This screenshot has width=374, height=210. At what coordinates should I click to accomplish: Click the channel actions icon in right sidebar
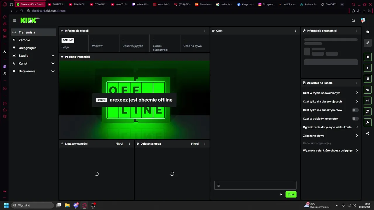coord(368,111)
